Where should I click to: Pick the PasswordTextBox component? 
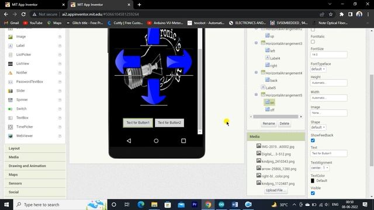(30, 82)
